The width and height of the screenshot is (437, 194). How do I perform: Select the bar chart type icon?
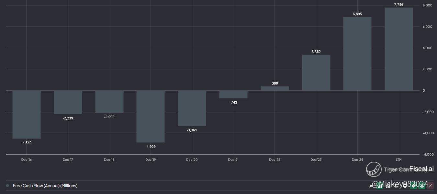[x=380, y=186]
